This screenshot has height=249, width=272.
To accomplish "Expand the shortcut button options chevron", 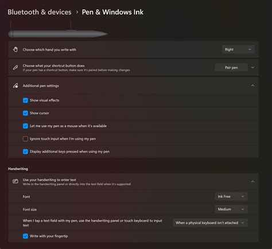I will click(252, 67).
